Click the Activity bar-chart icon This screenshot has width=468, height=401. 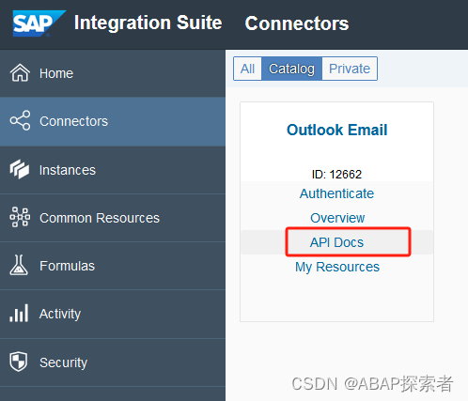tap(19, 313)
